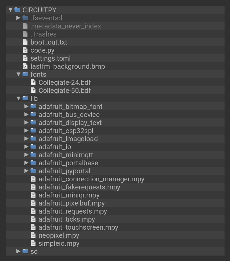The width and height of the screenshot is (230, 261).
Task: Select the .metadata_never_index entry
Action: tap(66, 26)
